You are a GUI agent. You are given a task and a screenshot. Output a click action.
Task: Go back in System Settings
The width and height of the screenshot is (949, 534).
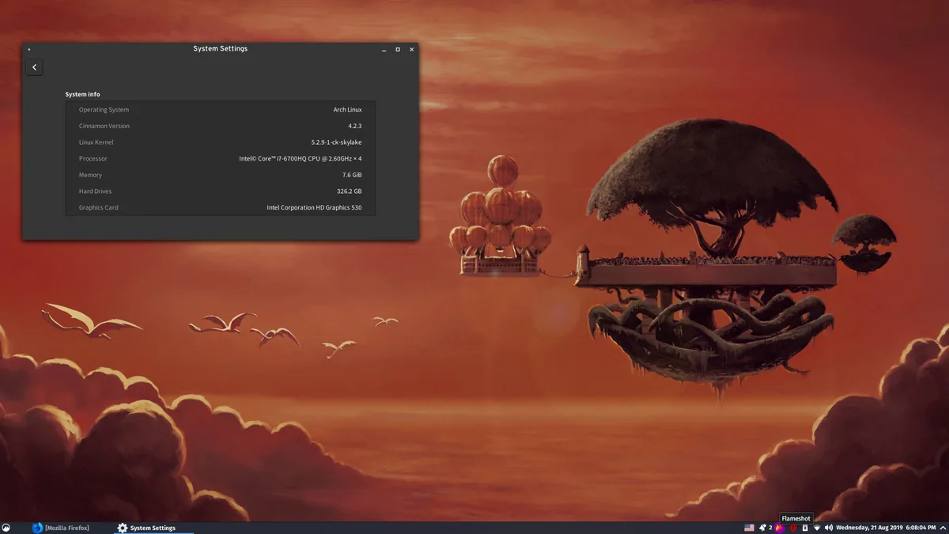coord(34,67)
